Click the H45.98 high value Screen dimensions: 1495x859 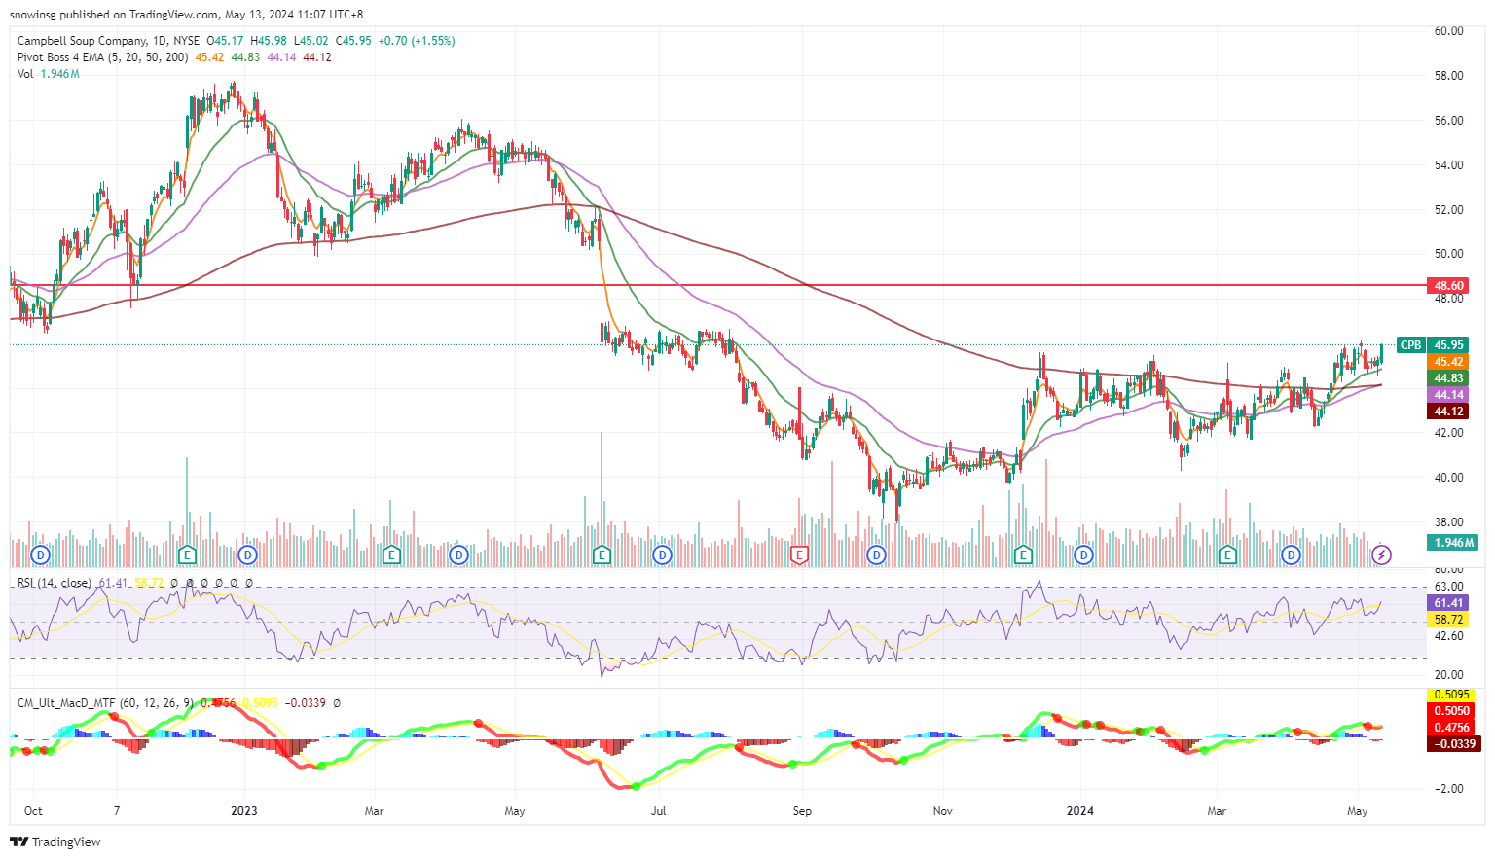(269, 41)
